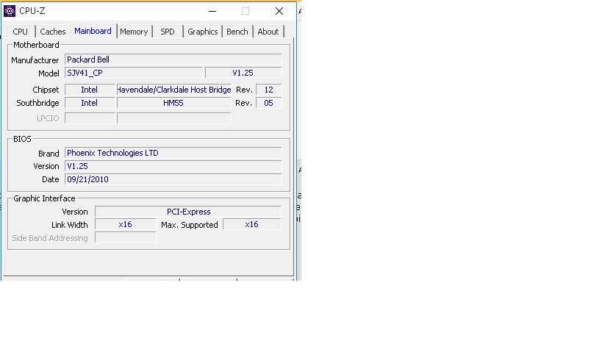Select the Mainboard tab
Image resolution: width=602 pixels, height=338 pixels.
coord(93,31)
